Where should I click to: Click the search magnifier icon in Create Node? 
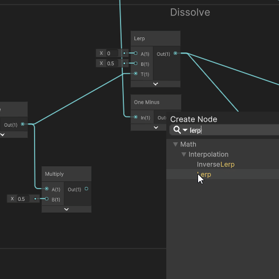point(177,129)
